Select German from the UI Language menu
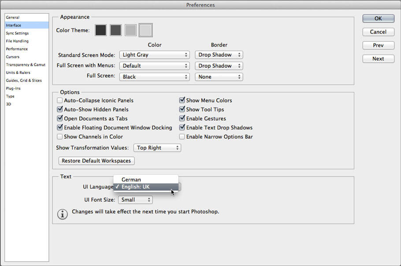401x266 pixels. (130, 179)
